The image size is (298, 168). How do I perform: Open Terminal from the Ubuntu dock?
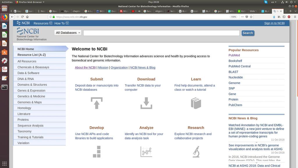pos(4,87)
